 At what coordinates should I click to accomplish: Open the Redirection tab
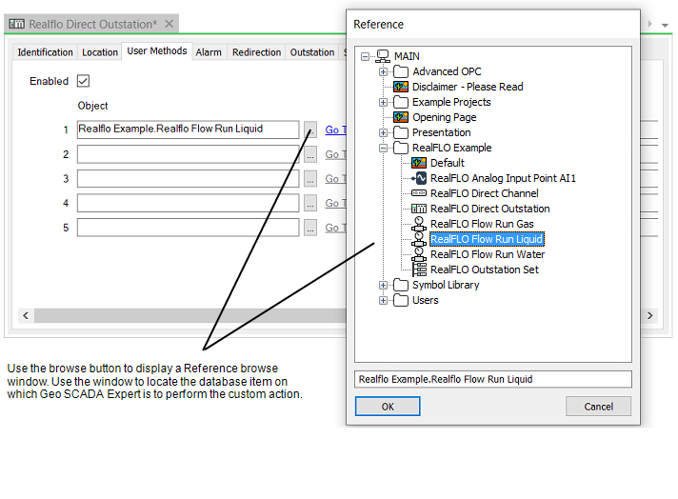(256, 52)
